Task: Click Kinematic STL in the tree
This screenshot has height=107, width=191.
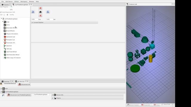Action: click(x=11, y=43)
